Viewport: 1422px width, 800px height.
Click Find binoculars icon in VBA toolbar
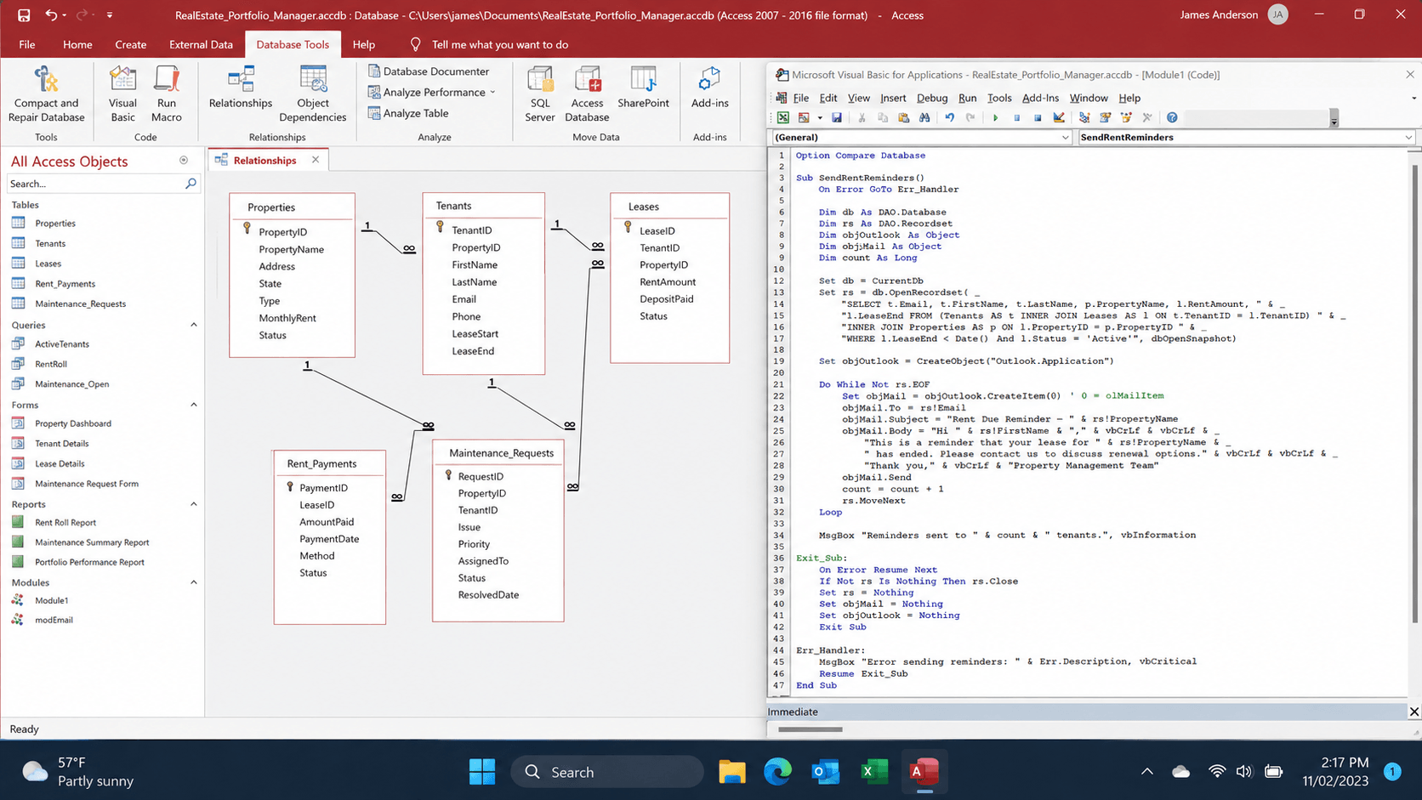pos(924,117)
